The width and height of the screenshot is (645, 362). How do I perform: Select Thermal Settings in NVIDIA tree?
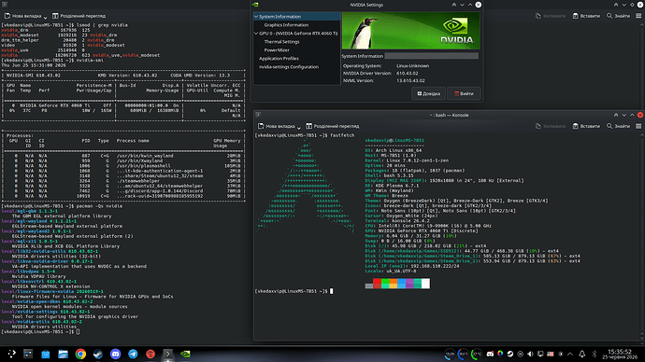(x=281, y=42)
